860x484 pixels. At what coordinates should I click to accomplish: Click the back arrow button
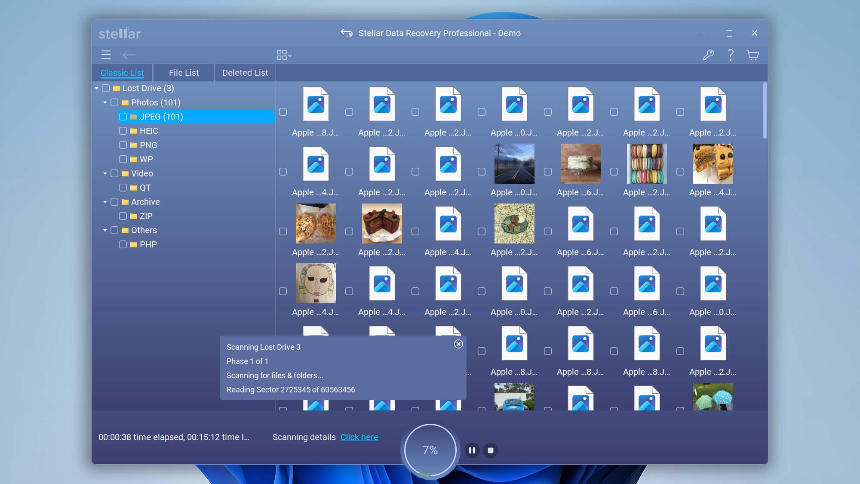129,55
